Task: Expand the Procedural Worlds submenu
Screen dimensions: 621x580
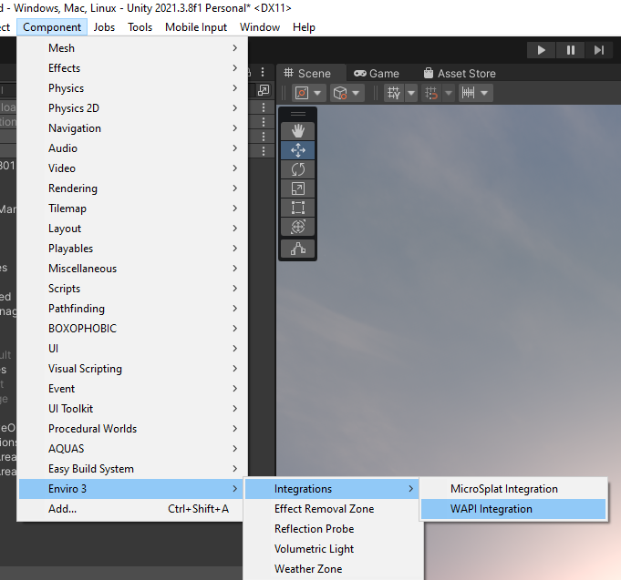Action: 132,429
